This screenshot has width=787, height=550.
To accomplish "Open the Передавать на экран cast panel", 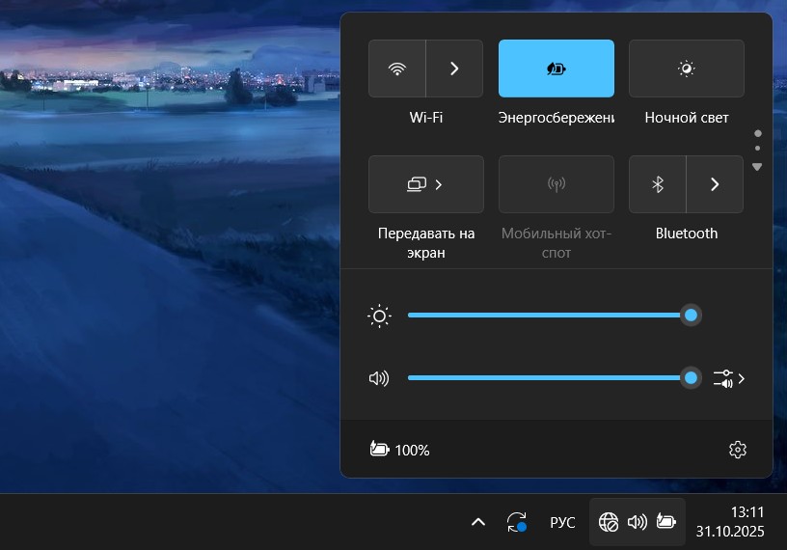I will click(x=425, y=184).
